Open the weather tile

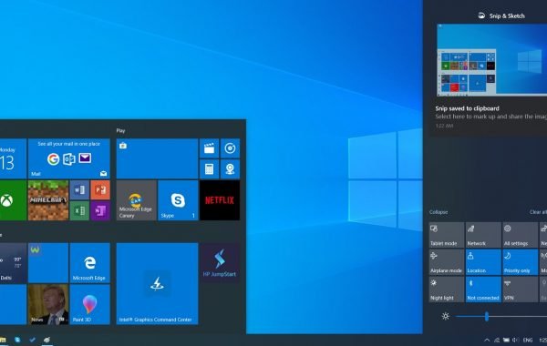[x=13, y=263]
